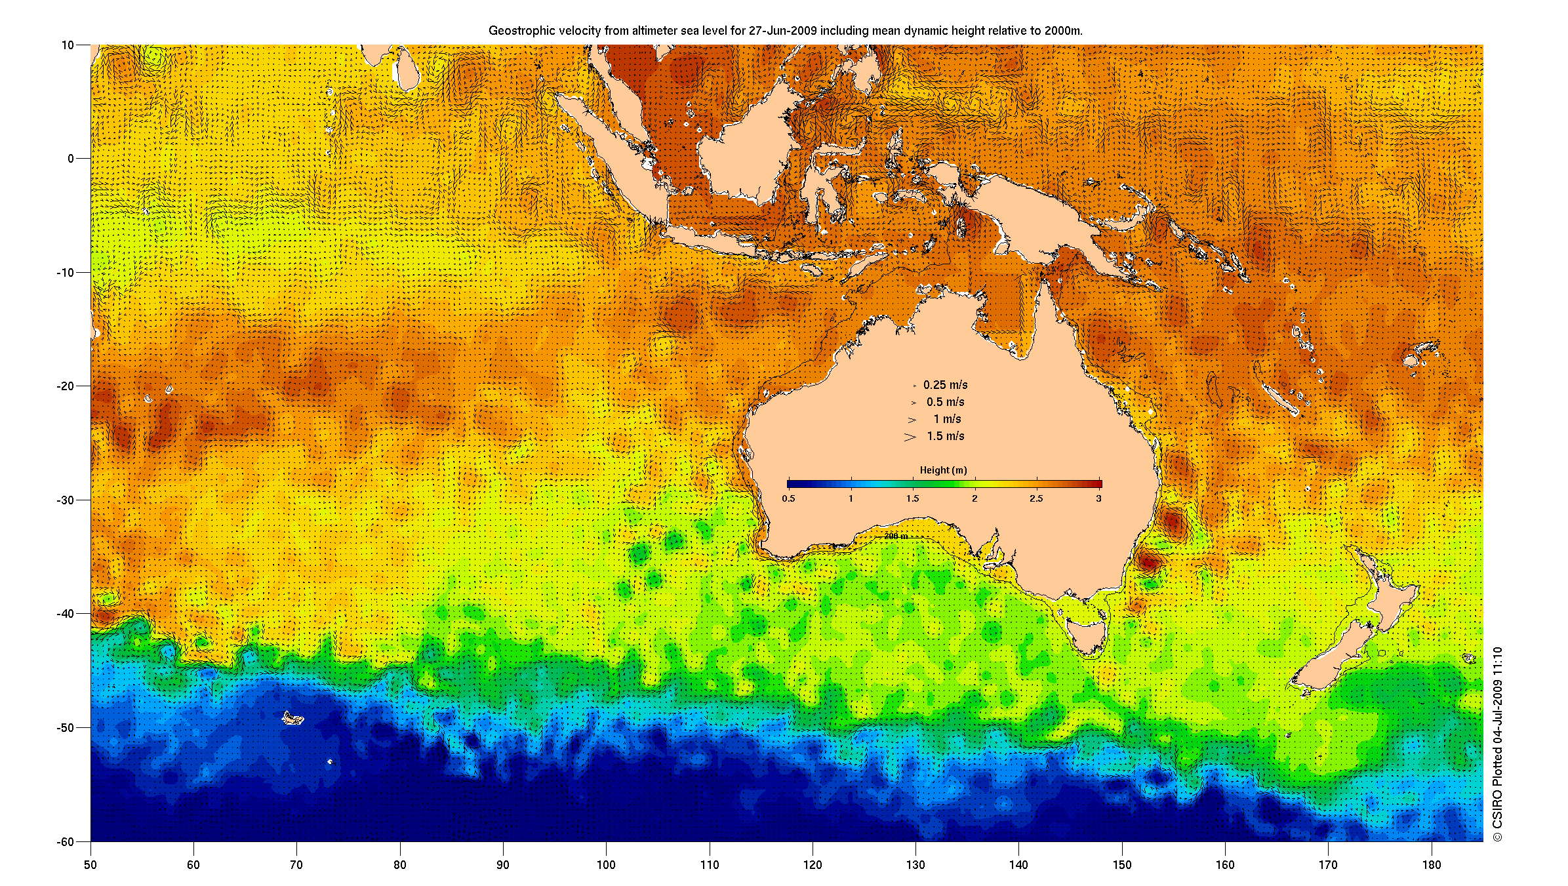The height and width of the screenshot is (886, 1568).
Task: Click the "200 m" depth contour label
Action: pos(896,536)
